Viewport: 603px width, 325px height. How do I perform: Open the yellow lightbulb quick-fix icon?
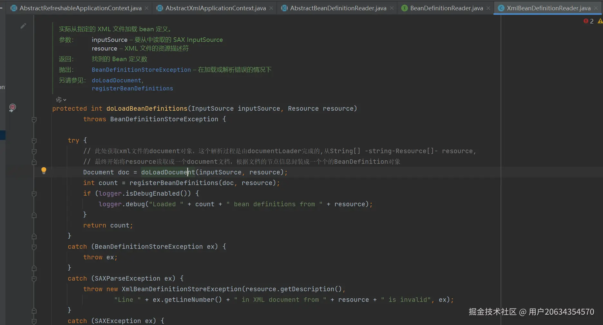click(44, 171)
